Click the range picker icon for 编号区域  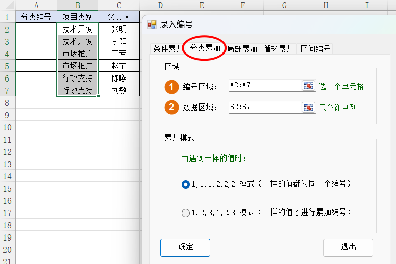[x=308, y=86]
